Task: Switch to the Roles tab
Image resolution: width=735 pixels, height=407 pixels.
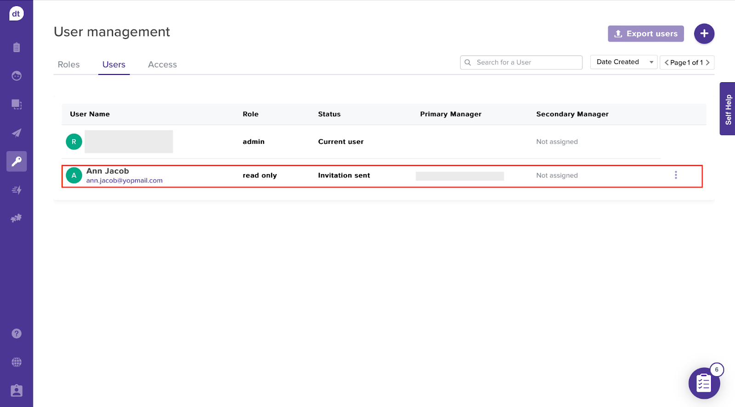Action: tap(68, 65)
